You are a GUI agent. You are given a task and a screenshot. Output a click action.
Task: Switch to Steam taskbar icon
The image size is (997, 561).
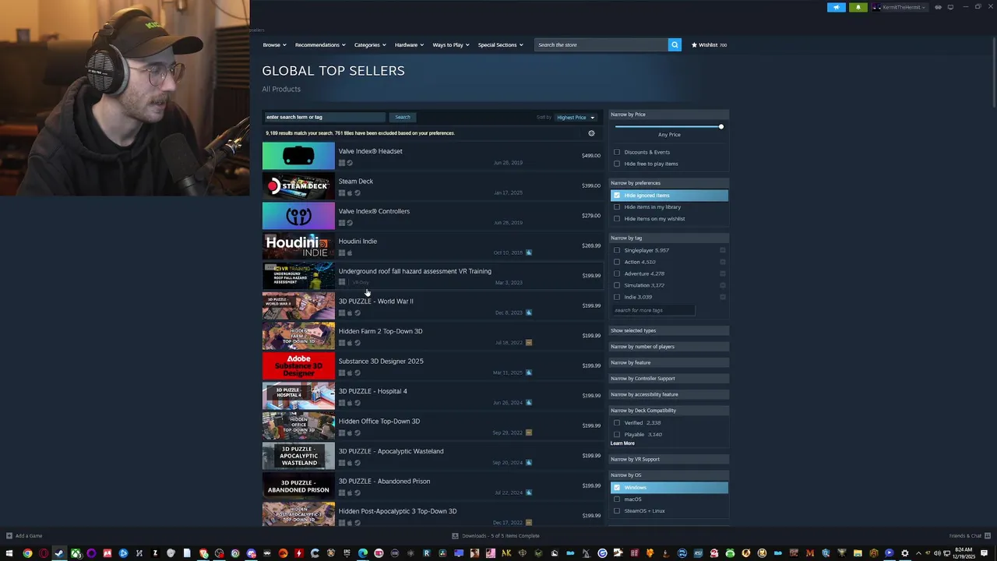[59, 553]
